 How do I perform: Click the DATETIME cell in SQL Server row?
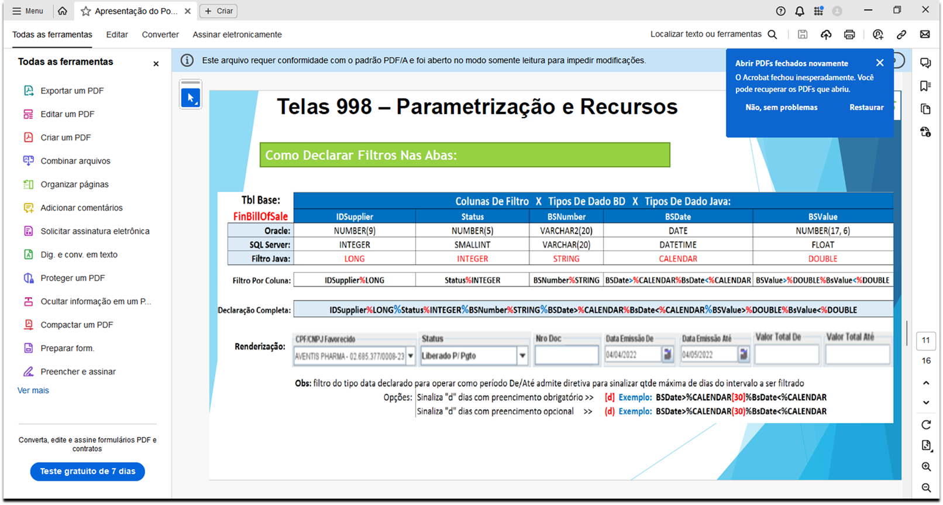point(678,245)
